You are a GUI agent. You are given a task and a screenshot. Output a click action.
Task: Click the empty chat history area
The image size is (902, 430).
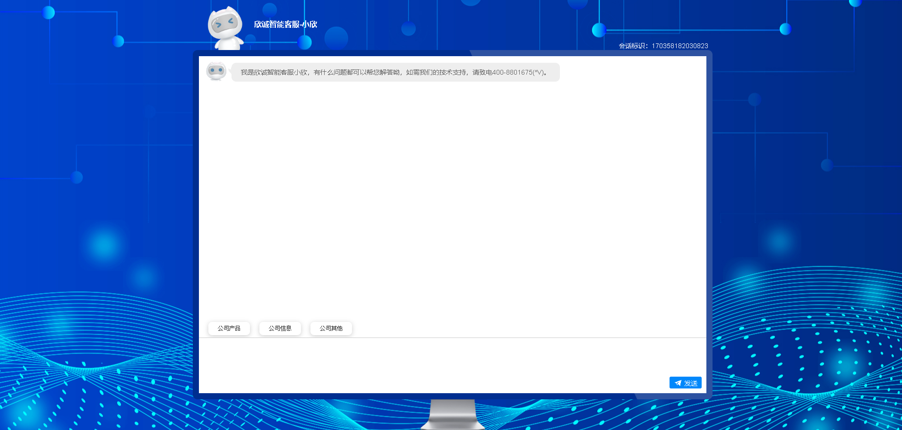pyautogui.click(x=452, y=198)
